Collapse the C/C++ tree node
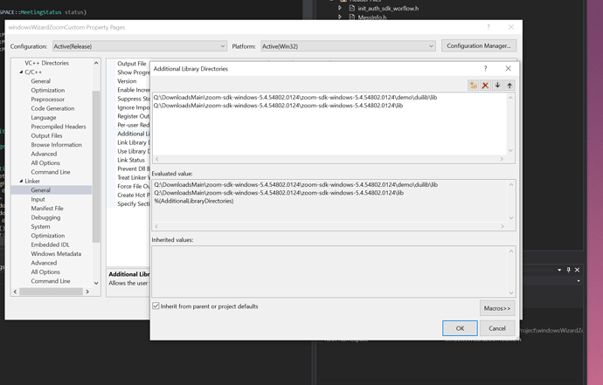 [x=21, y=72]
